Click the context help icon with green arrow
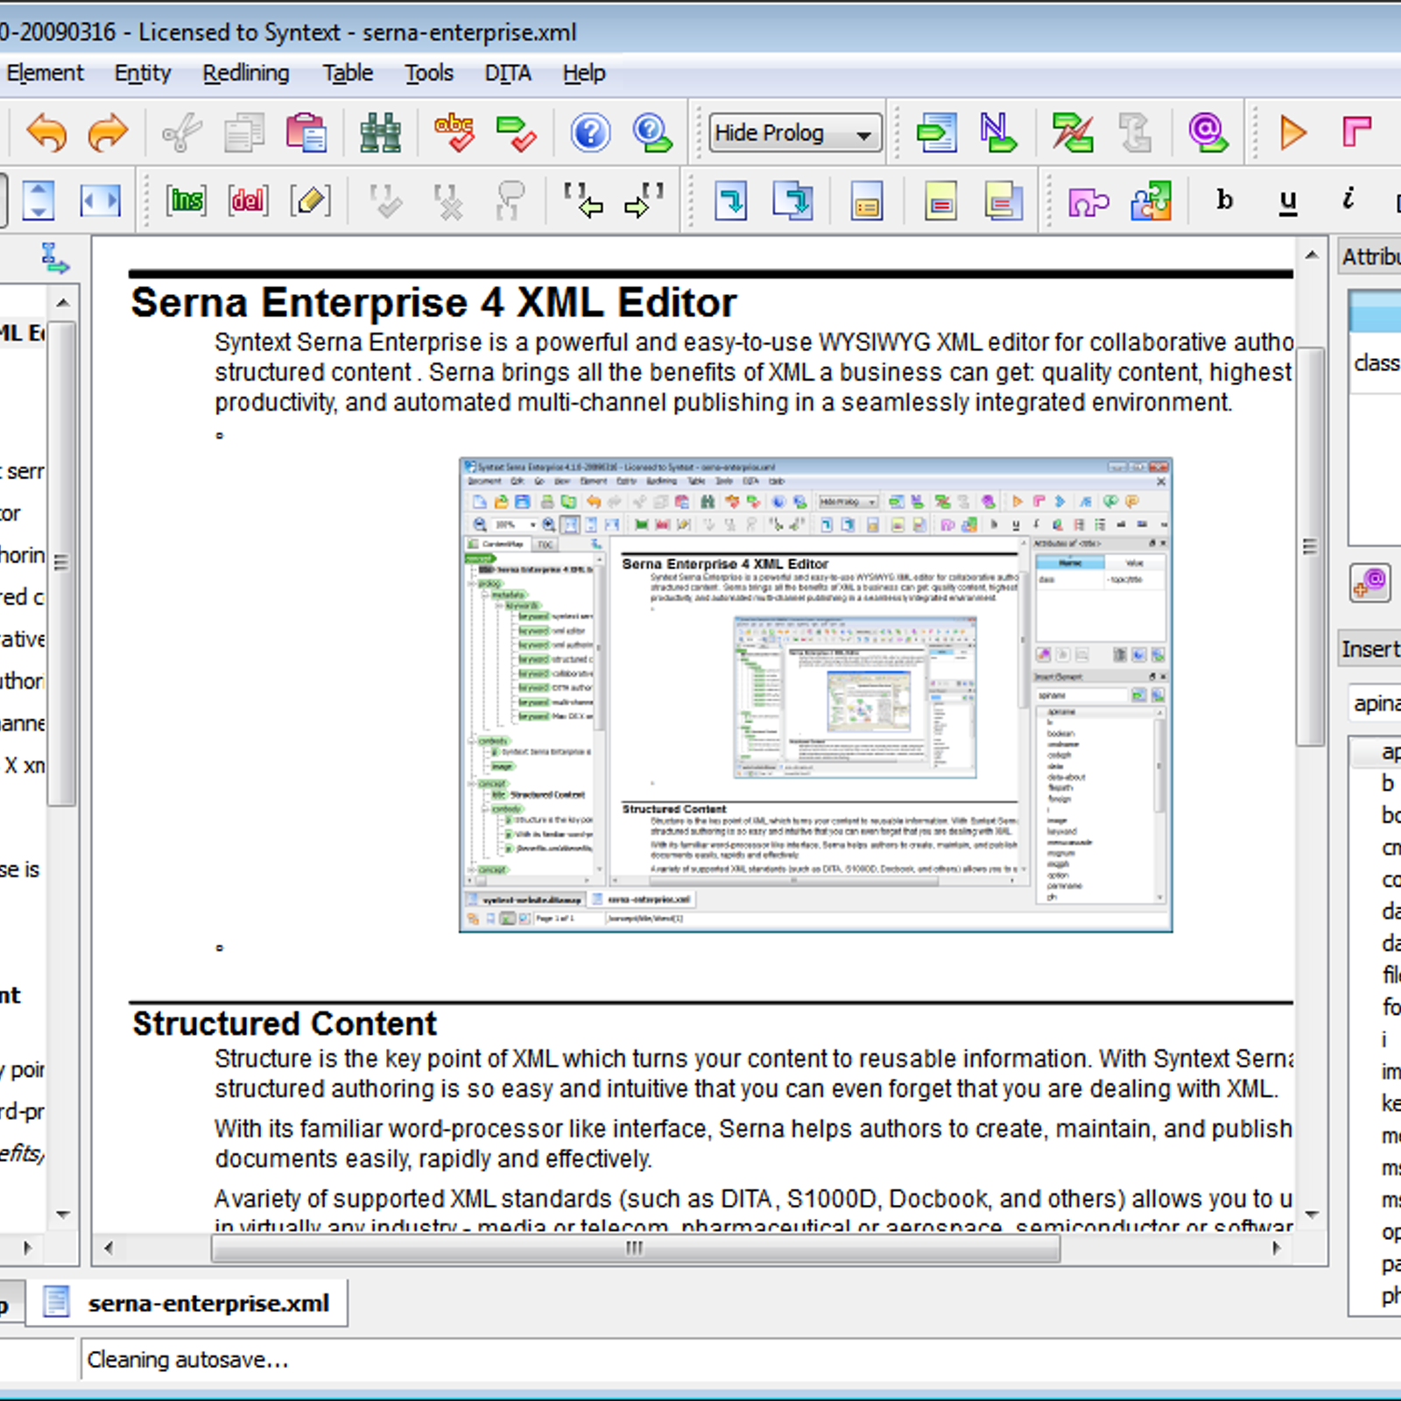 652,133
